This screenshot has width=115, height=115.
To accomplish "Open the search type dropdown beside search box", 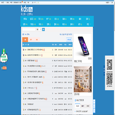I will pyautogui.click(x=39, y=29).
